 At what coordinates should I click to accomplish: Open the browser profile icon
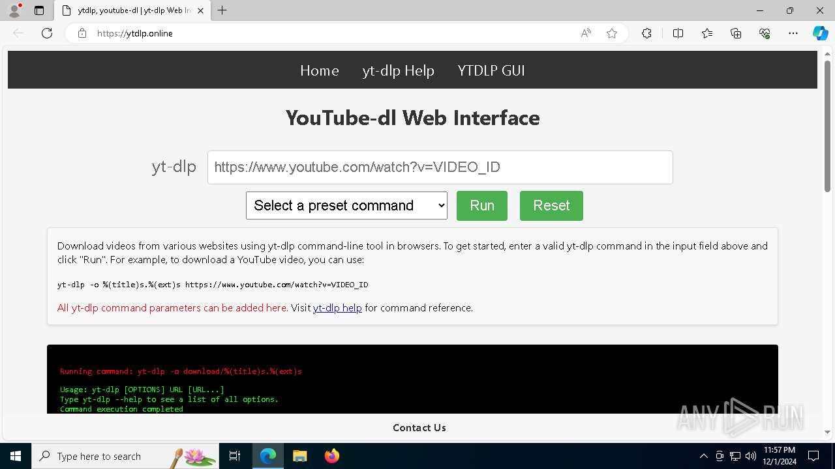pyautogui.click(x=14, y=10)
